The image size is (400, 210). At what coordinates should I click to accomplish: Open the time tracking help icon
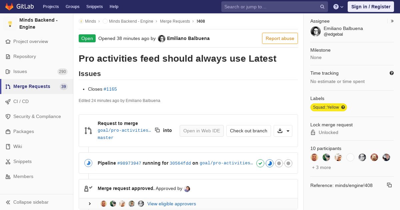point(392,73)
